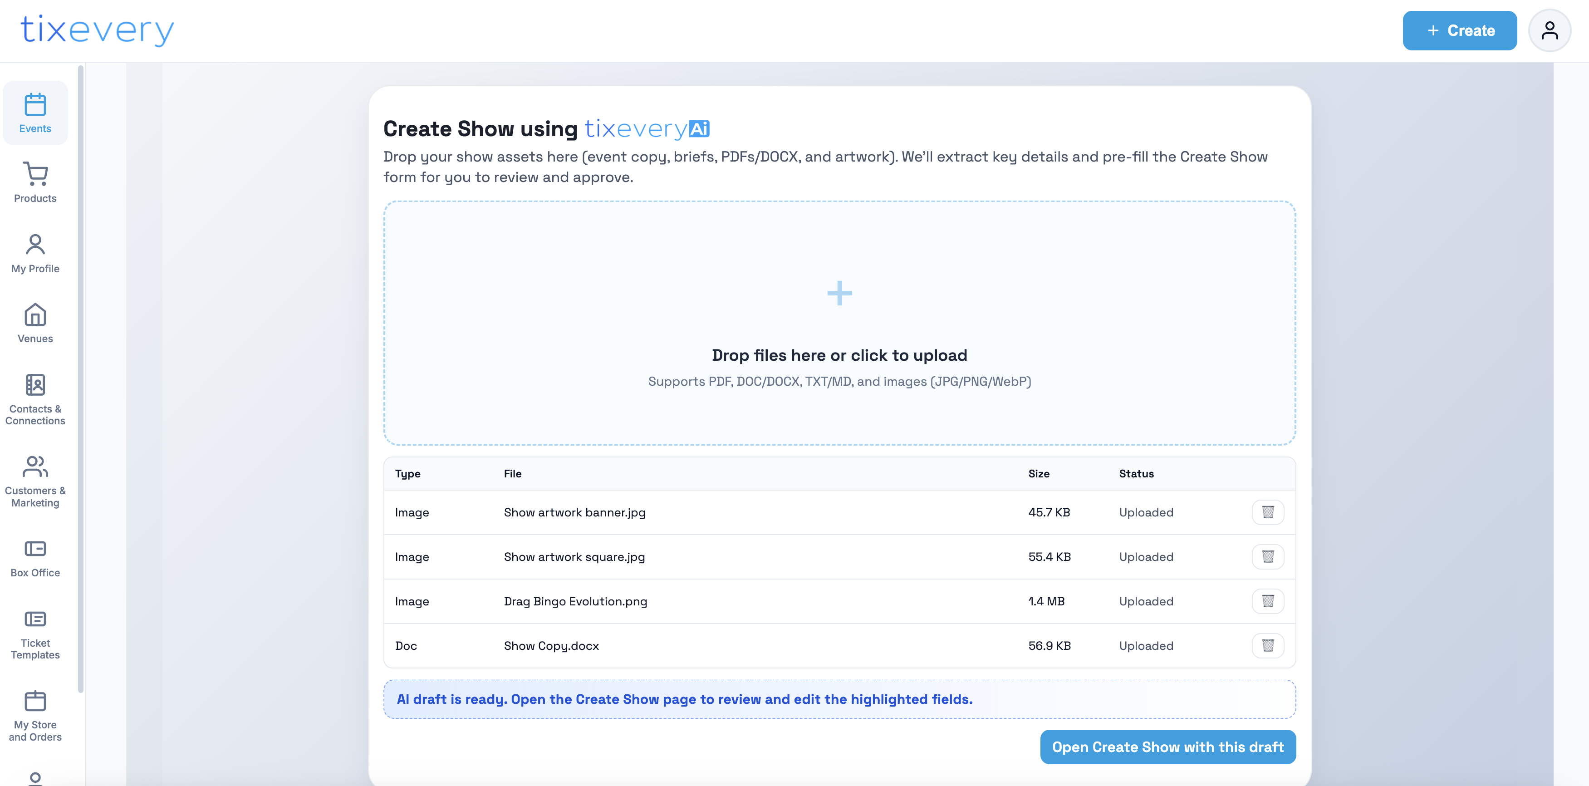This screenshot has width=1589, height=786.
Task: Click the 55.4 KB size value
Action: click(x=1049, y=556)
